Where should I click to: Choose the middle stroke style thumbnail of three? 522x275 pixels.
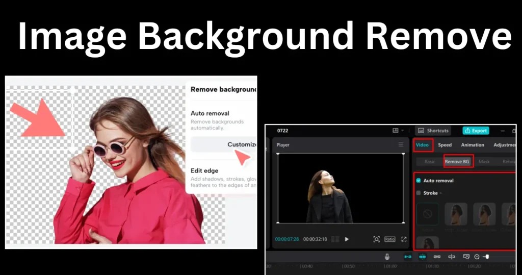[x=484, y=214]
